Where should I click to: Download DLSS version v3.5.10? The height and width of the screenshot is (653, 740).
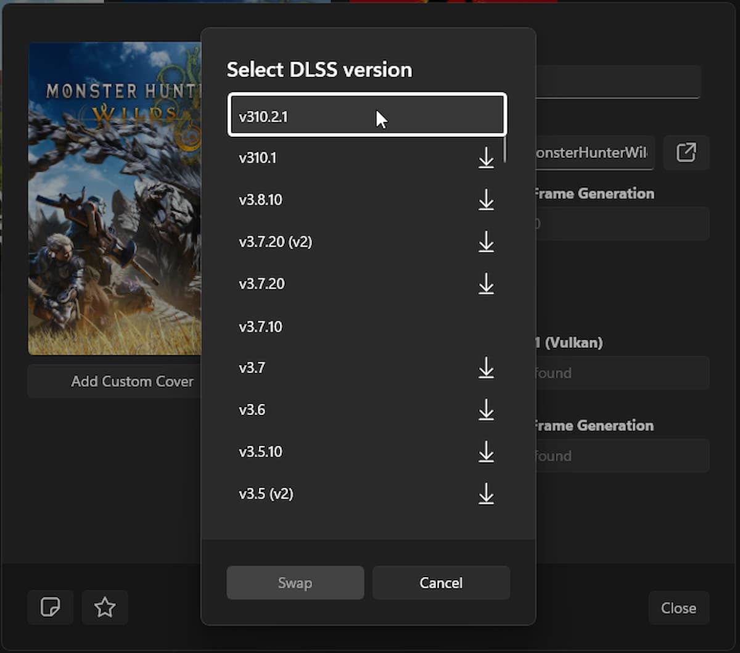click(x=487, y=452)
